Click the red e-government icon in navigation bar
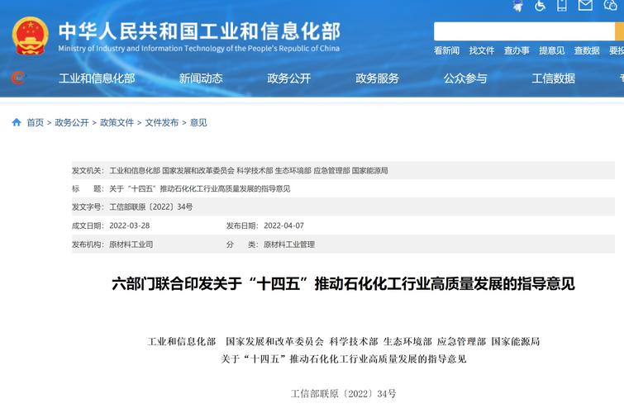This screenshot has height=413, width=624. tap(17, 78)
